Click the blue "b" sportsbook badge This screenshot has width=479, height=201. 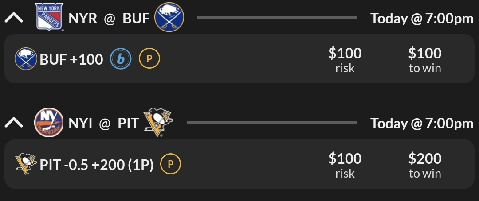pos(121,59)
